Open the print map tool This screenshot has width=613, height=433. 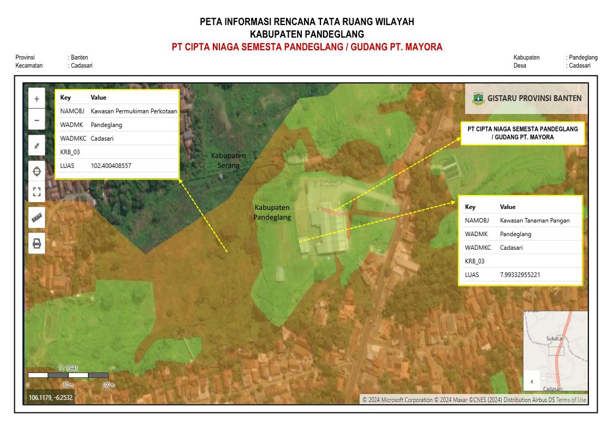pos(37,244)
